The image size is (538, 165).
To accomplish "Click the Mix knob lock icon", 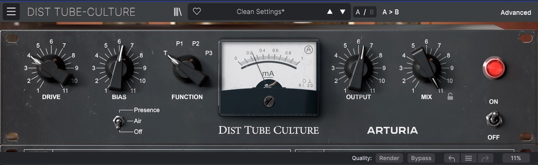I will click(x=450, y=97).
